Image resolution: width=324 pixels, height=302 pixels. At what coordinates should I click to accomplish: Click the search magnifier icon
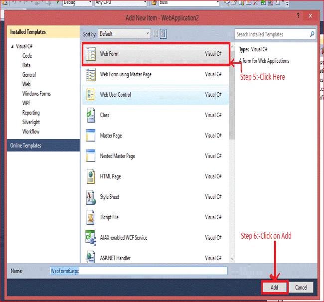312,34
